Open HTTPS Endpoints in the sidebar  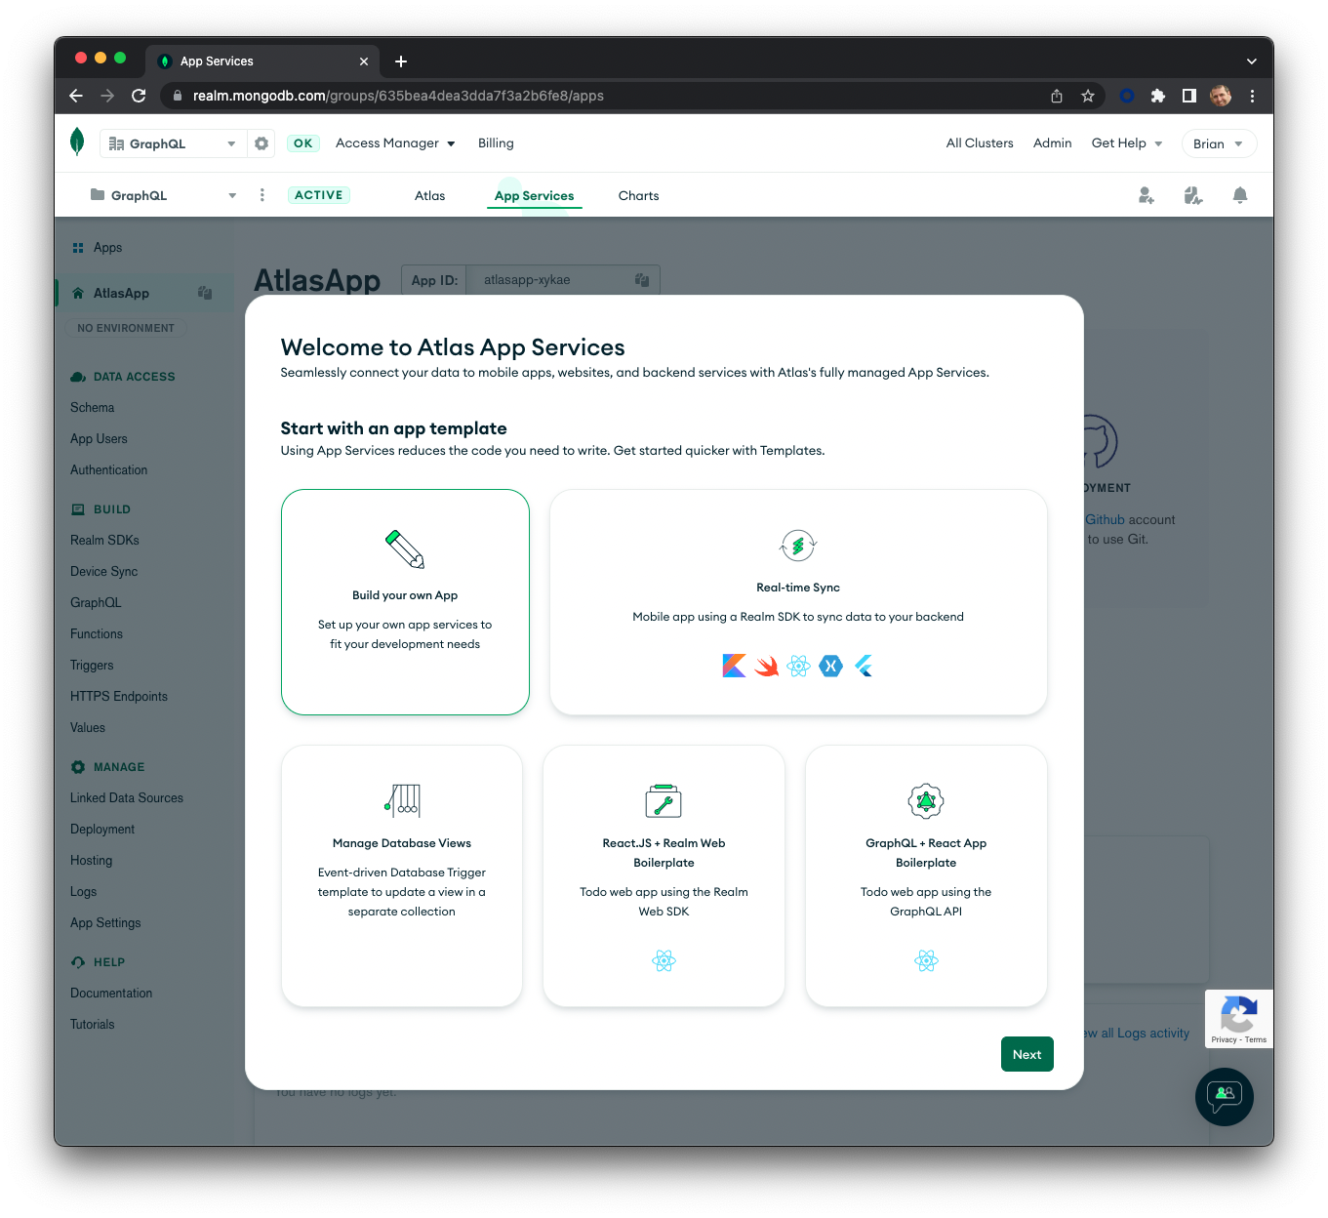pos(119,697)
